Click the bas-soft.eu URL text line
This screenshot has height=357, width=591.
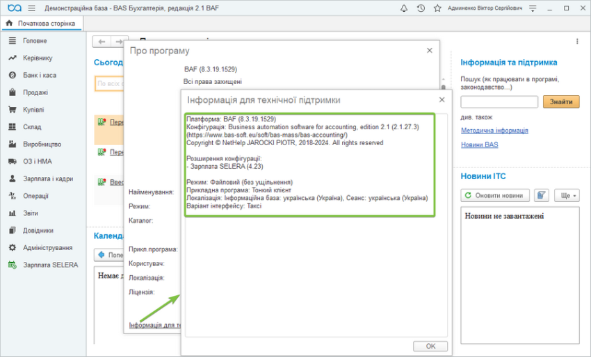(267, 135)
